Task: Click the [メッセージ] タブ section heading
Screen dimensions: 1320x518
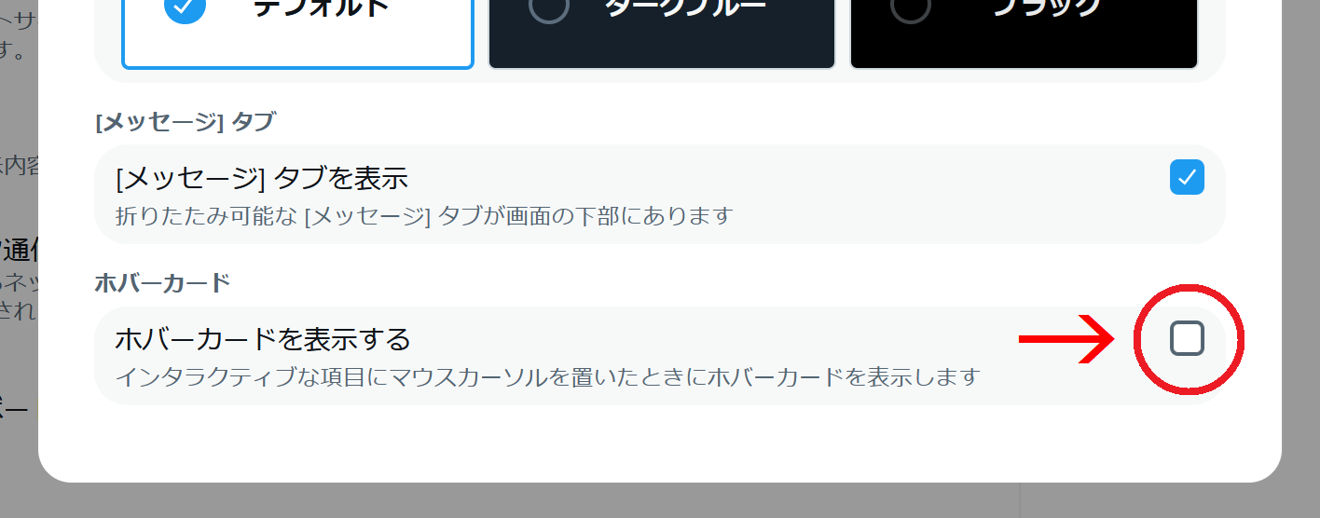Action: tap(185, 121)
